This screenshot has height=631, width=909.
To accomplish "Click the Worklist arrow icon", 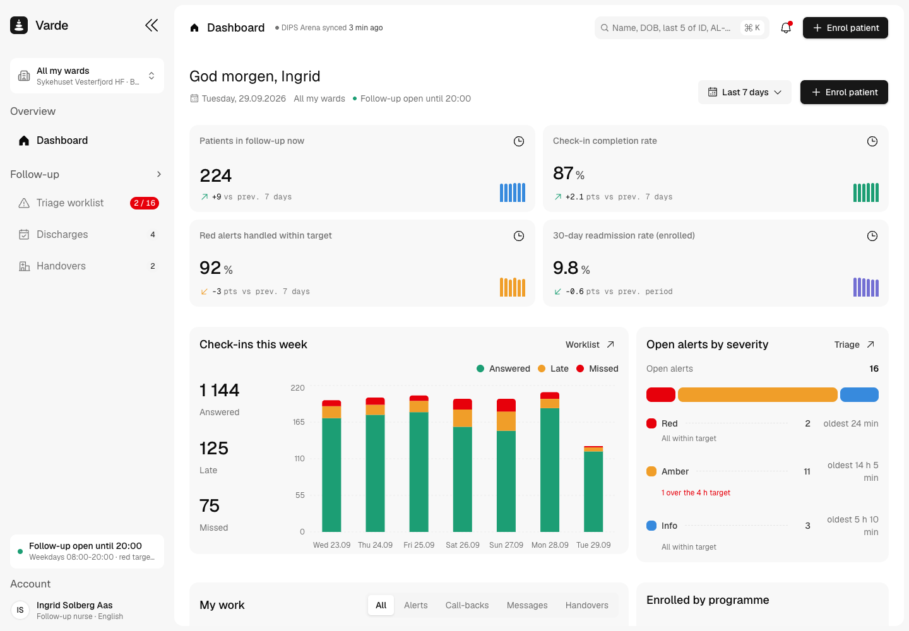I will 610,345.
